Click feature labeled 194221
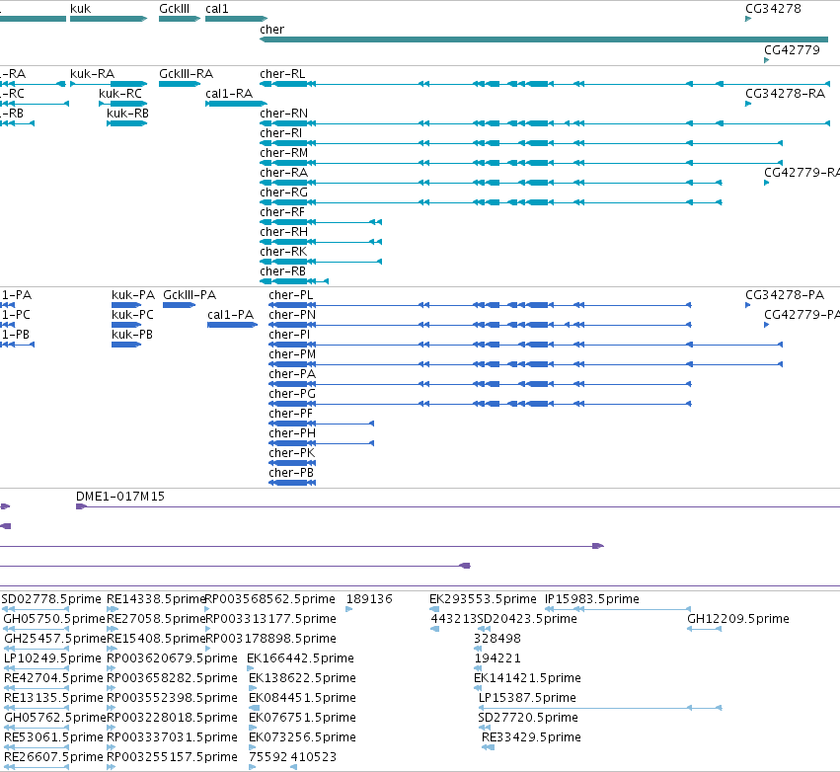Screen dimensions: 840x772 tap(497, 658)
